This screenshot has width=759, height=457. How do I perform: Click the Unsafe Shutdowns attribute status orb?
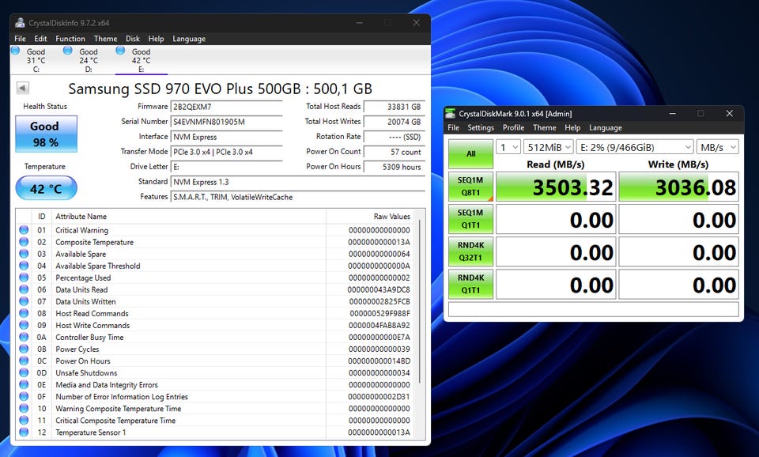pyautogui.click(x=24, y=373)
